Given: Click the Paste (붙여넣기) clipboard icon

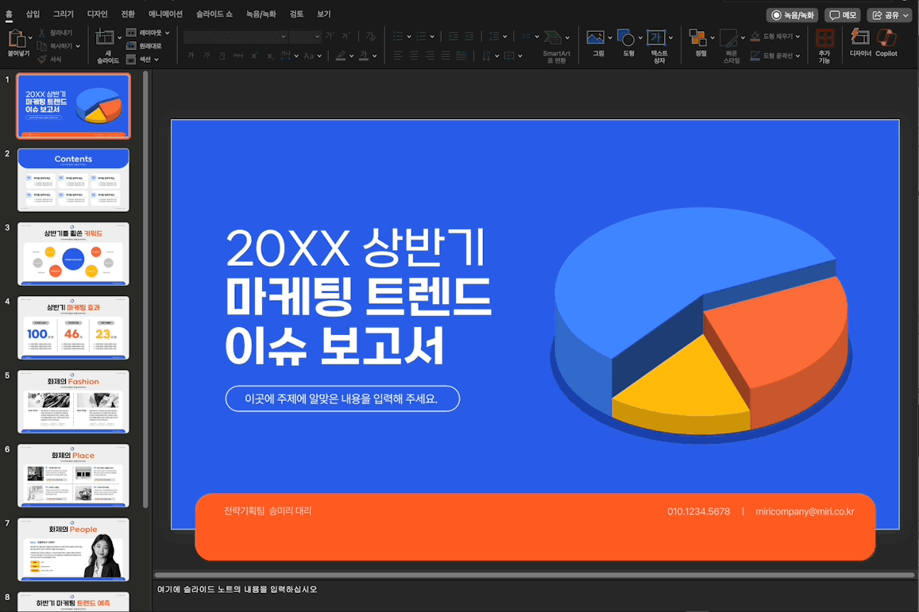Looking at the screenshot, I should point(17,39).
